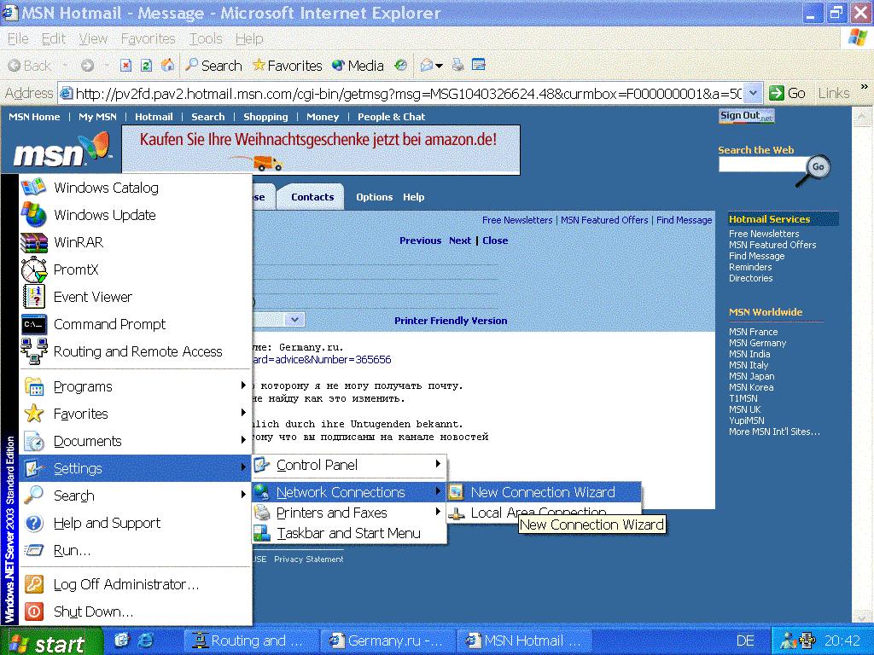Launch Command Prompt from Start menu
The image size is (874, 655).
coord(109,324)
